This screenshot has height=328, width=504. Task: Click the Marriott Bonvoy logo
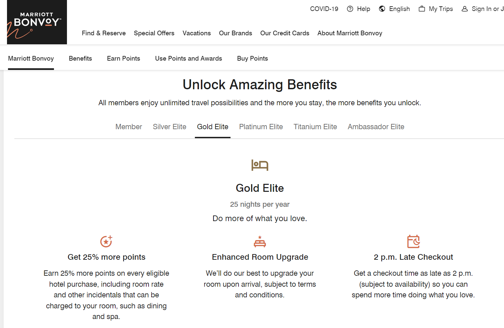pyautogui.click(x=37, y=22)
